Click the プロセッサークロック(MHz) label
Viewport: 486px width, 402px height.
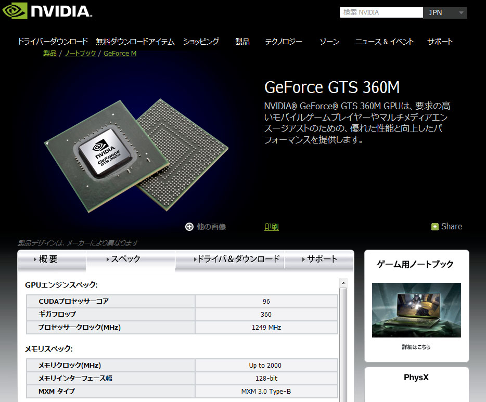pyautogui.click(x=79, y=327)
